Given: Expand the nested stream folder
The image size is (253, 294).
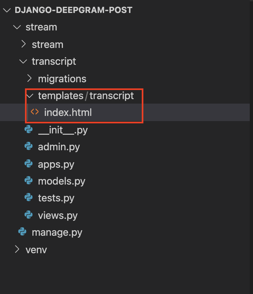Looking at the screenshot, I should point(23,44).
